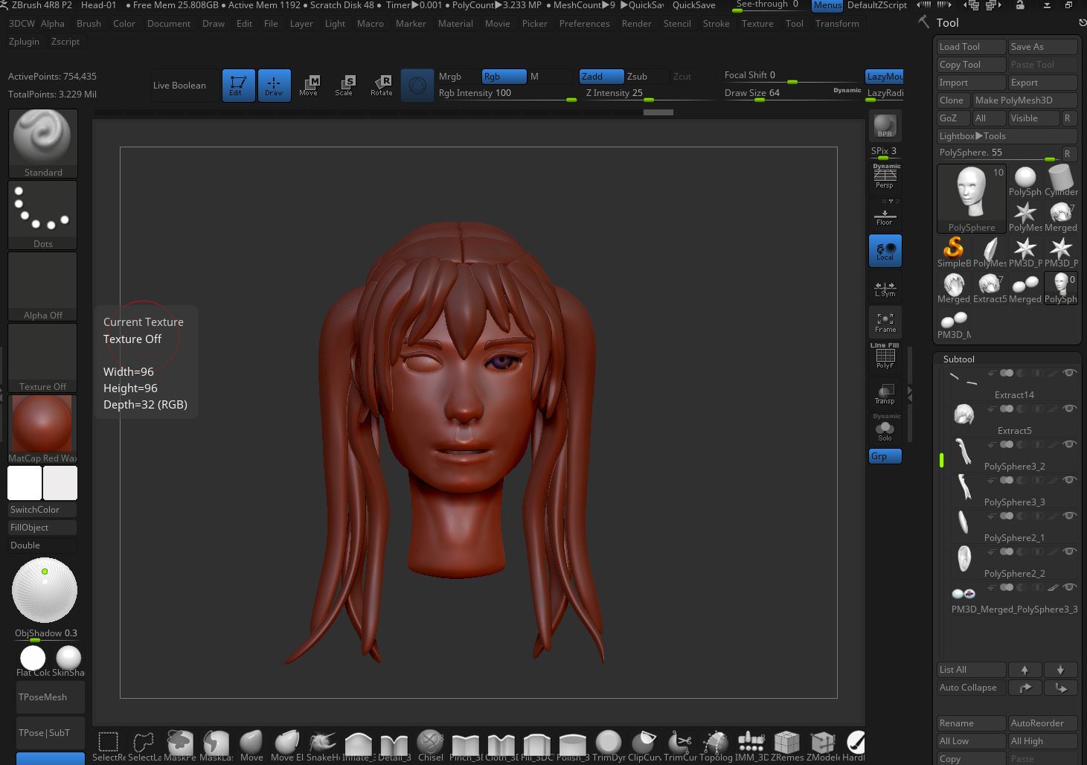Select the SnakeHook brush in bottom tray
This screenshot has height=765, width=1087.
(323, 742)
